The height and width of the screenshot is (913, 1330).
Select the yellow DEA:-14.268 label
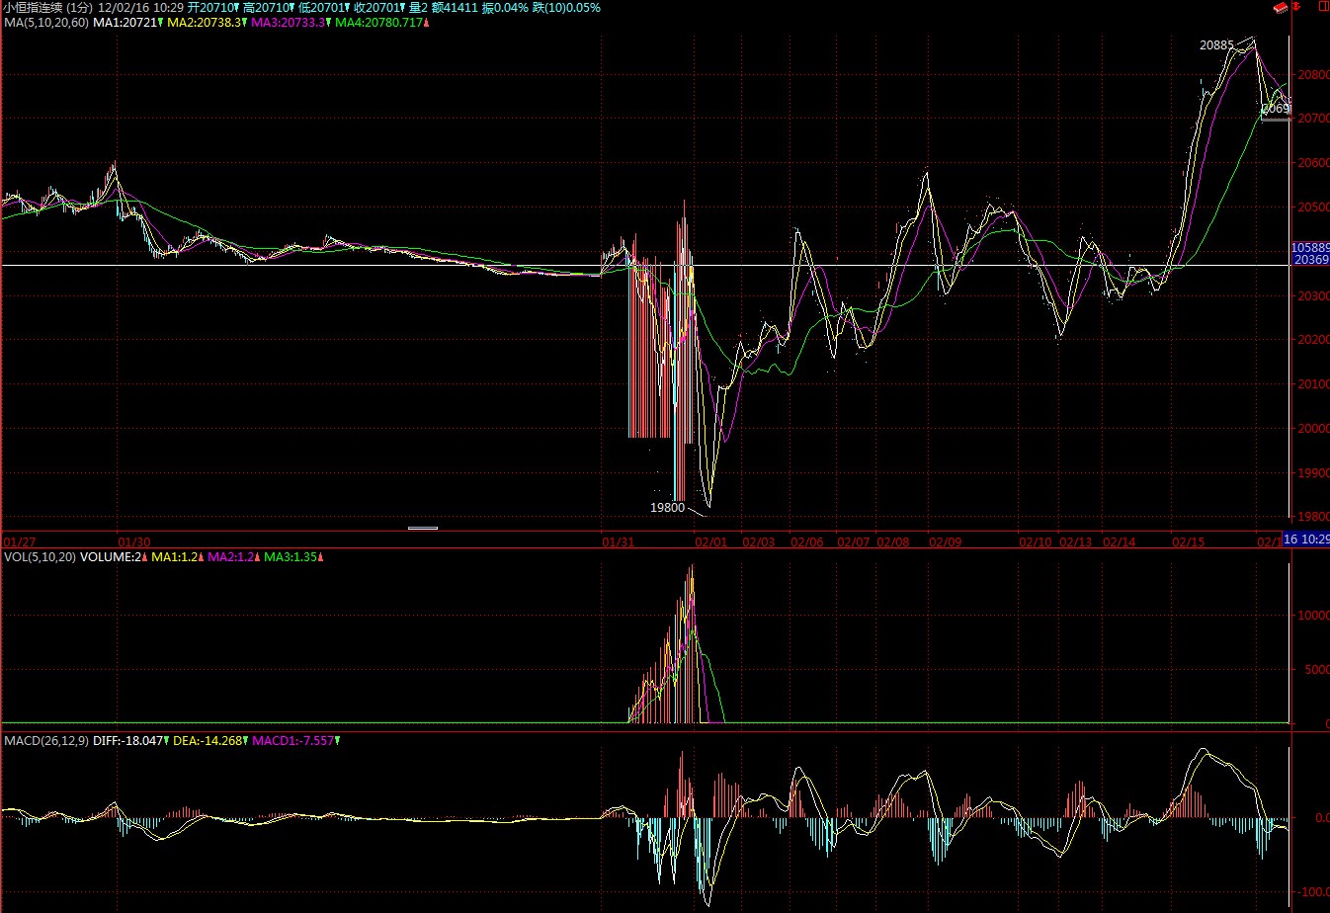[207, 740]
